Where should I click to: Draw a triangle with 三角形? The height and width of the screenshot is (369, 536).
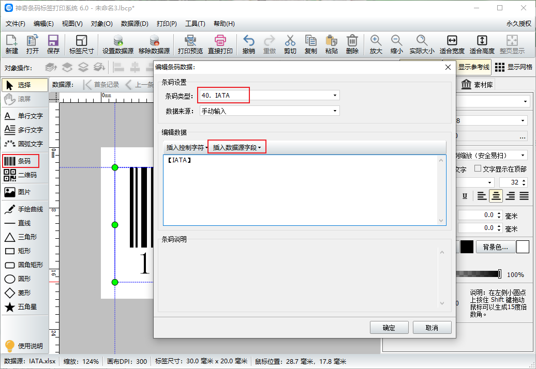click(25, 237)
